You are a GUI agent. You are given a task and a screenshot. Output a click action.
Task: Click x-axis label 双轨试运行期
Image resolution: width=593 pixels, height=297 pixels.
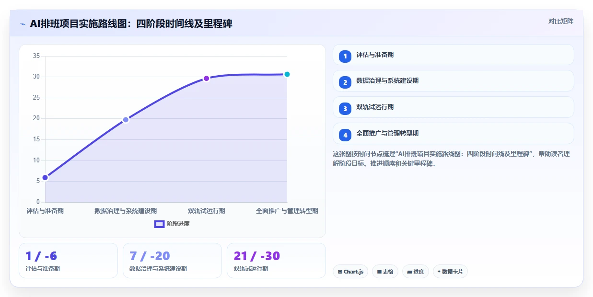[206, 211]
